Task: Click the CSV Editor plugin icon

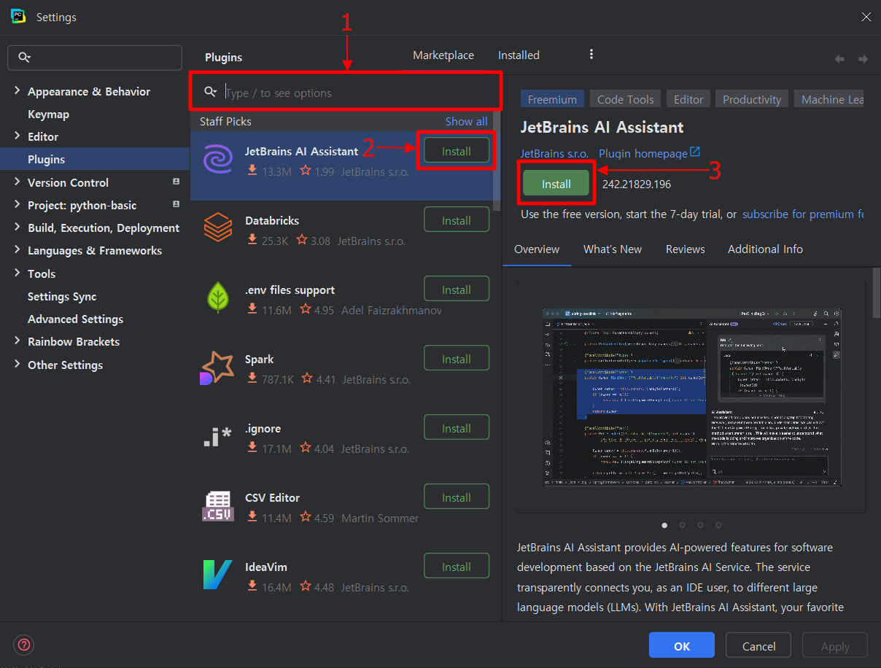Action: pos(217,506)
